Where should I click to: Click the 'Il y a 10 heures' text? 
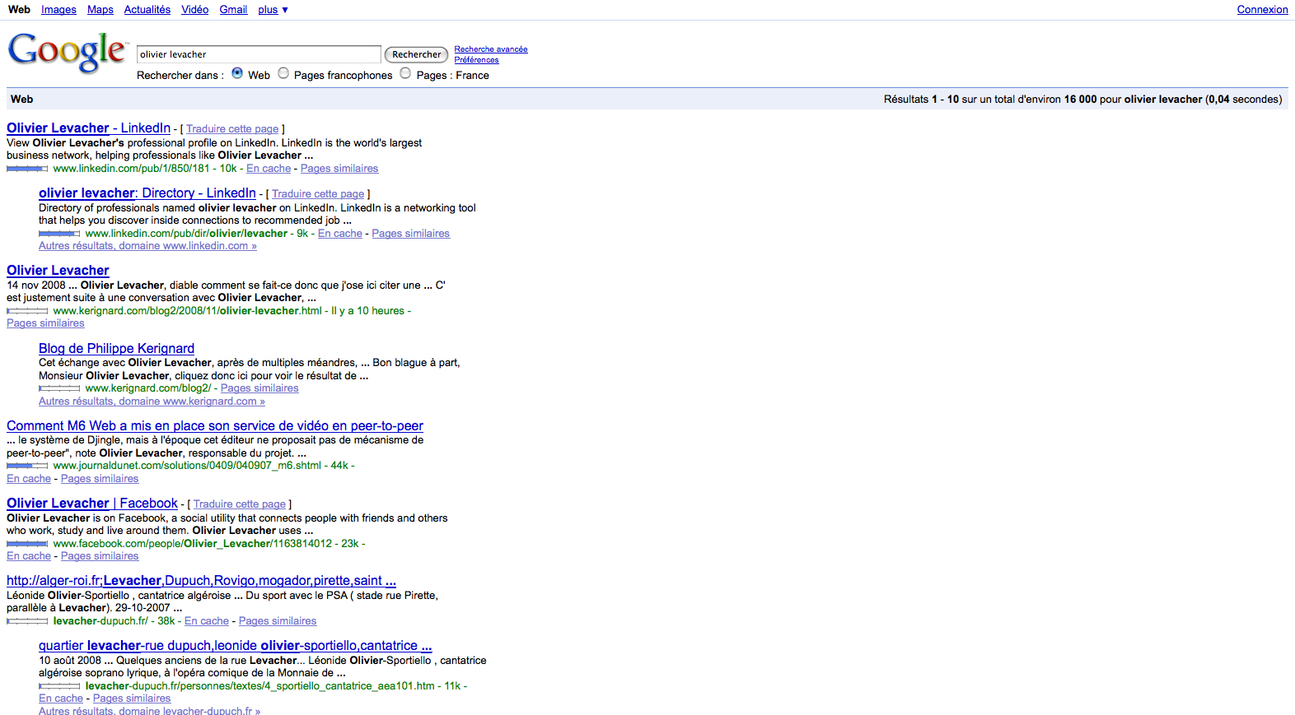(368, 311)
